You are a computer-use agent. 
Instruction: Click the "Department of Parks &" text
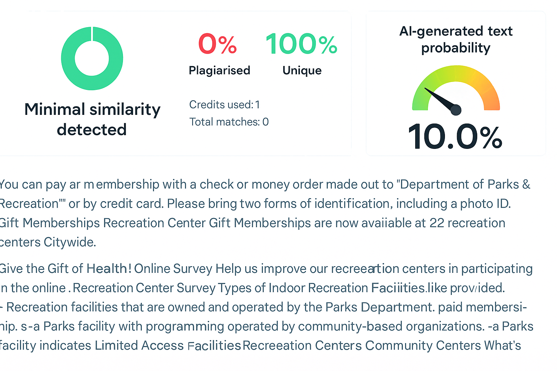click(465, 184)
